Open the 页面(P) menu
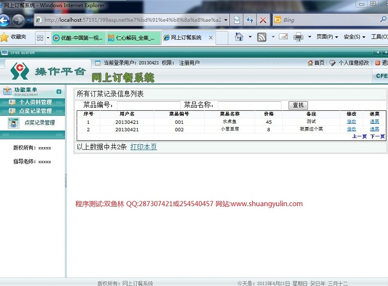The height and width of the screenshot is (286, 388). click(327, 37)
